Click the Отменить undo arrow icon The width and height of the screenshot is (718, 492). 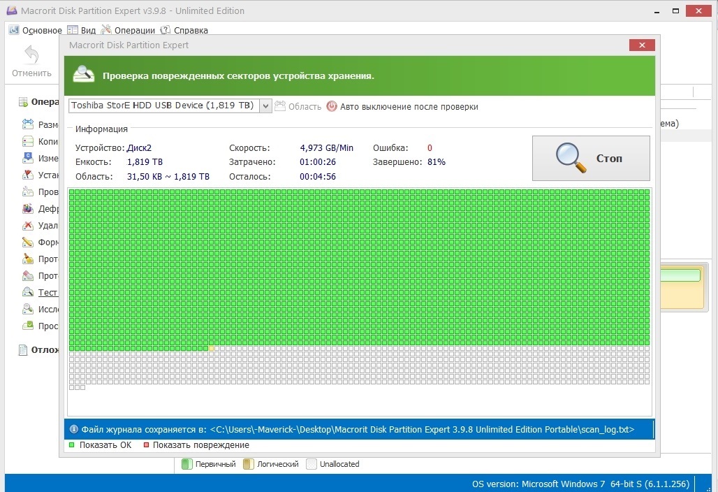tap(31, 55)
